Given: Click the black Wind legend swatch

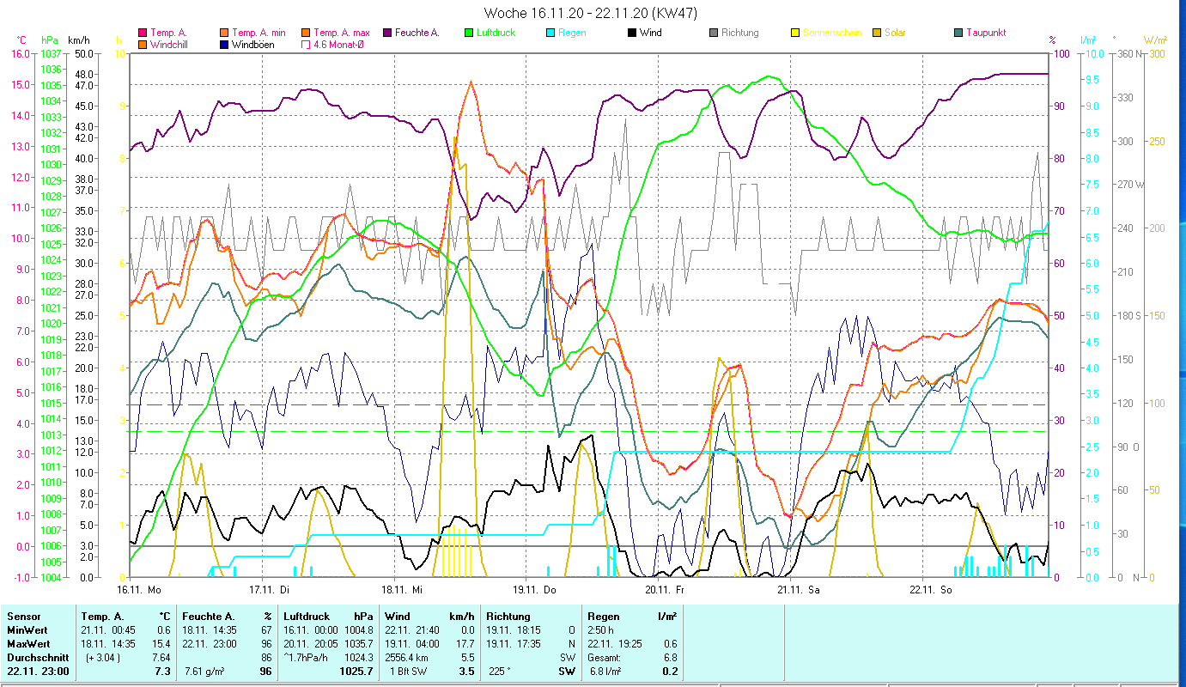Looking at the screenshot, I should [x=632, y=33].
